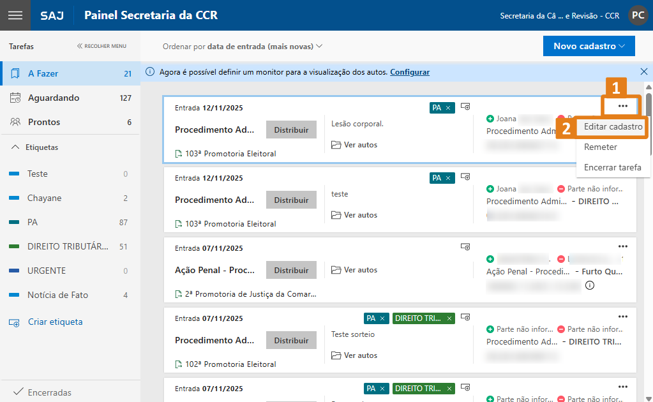This screenshot has width=653, height=402.
Task: Open the sort by data de entrada dropdown
Action: [243, 47]
